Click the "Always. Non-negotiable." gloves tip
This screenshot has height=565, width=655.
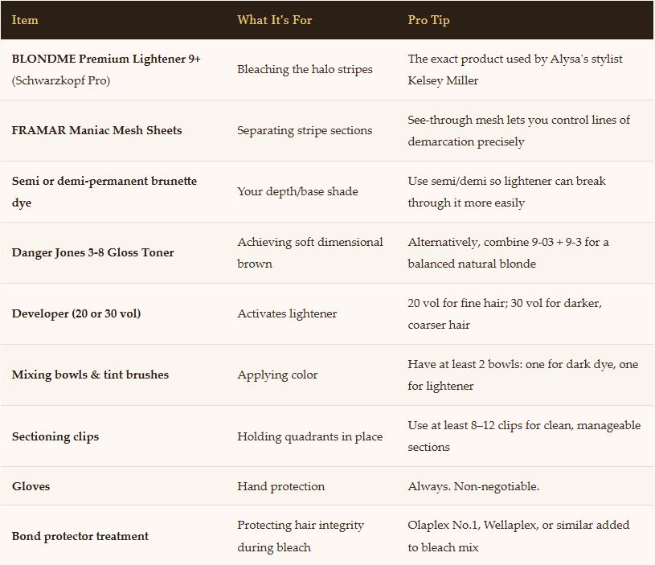tap(473, 486)
